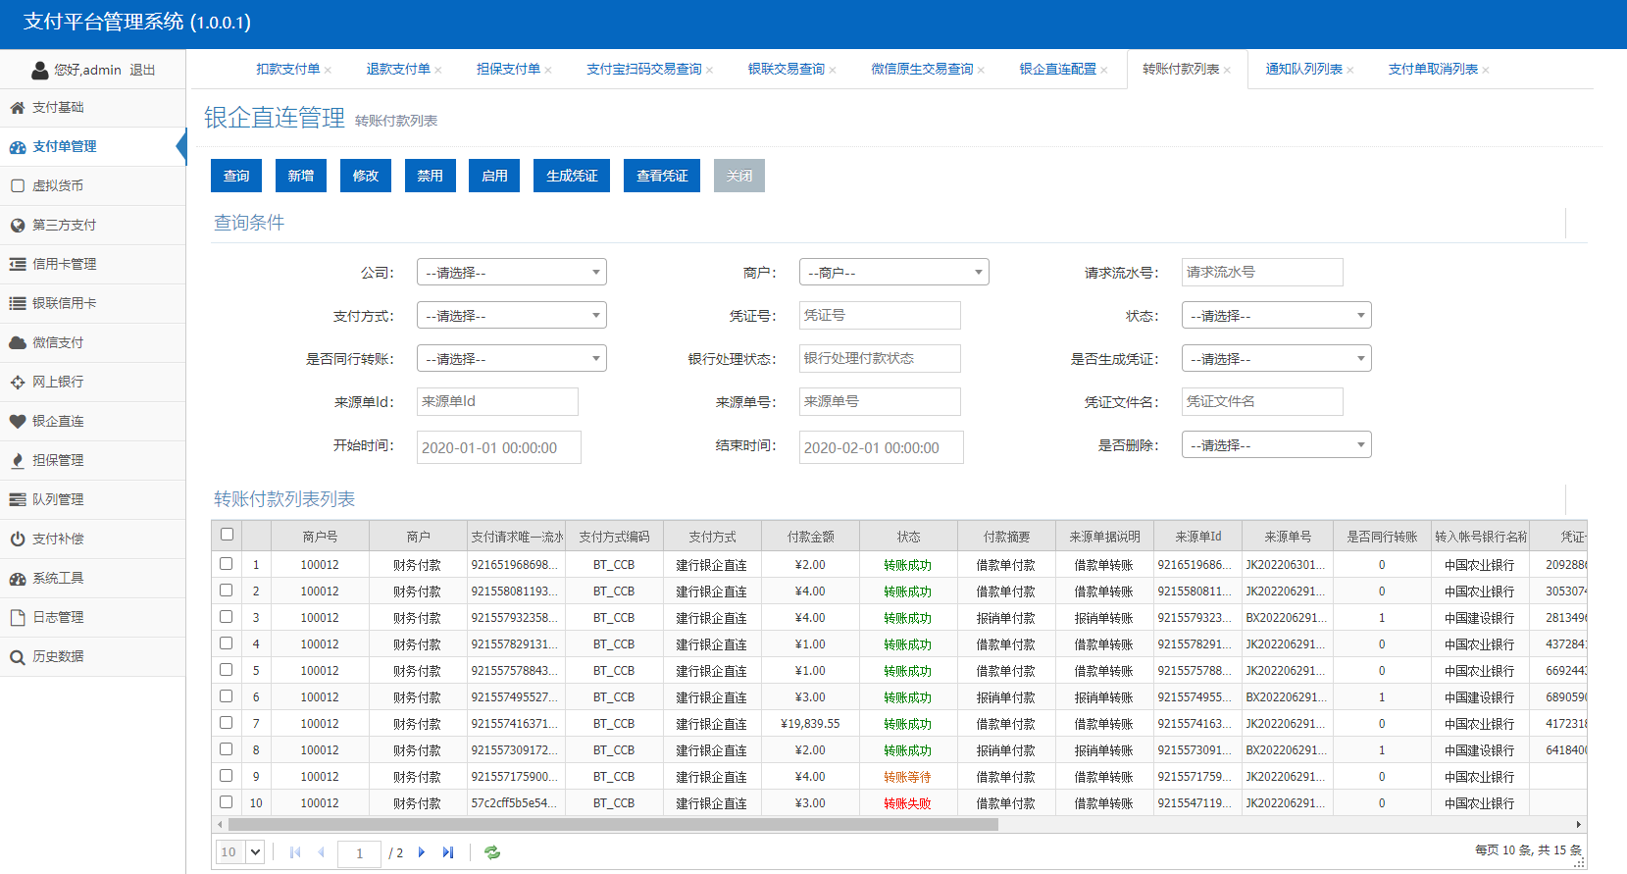Click the icon beside 系统工具
The width and height of the screenshot is (1627, 874).
pos(17,579)
